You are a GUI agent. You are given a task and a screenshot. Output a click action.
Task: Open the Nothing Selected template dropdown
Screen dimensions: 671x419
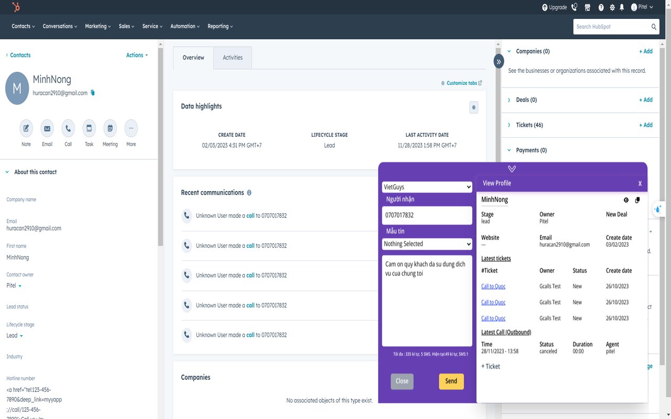pyautogui.click(x=427, y=244)
